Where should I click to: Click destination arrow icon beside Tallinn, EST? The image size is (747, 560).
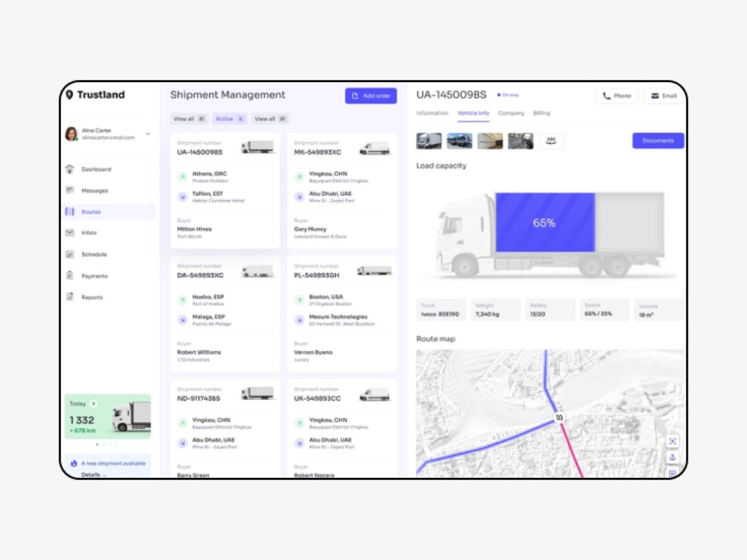pyautogui.click(x=182, y=197)
